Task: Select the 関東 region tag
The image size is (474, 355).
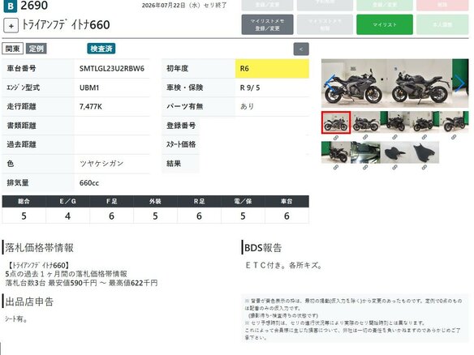Action: (x=13, y=49)
